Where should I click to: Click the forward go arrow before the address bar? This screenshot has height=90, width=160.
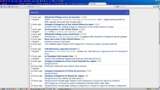coord(17,6)
